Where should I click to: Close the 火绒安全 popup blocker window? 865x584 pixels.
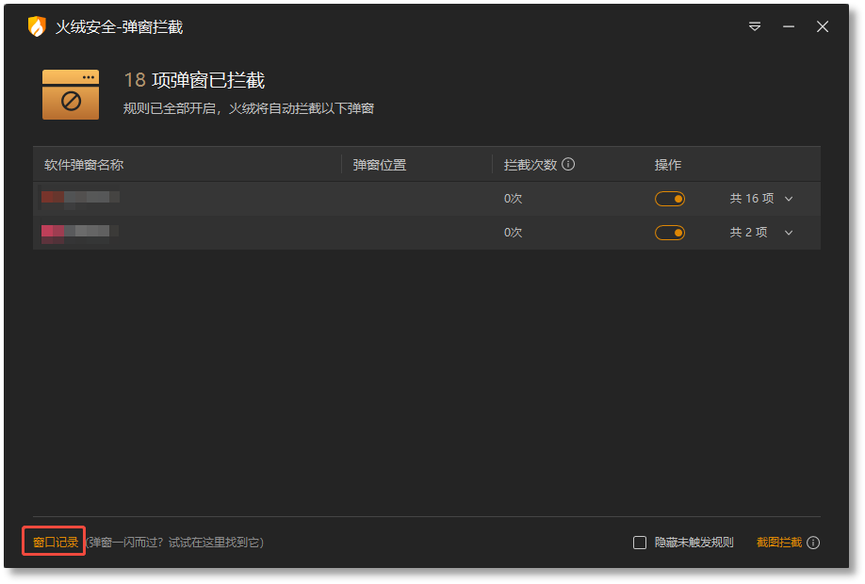(x=823, y=26)
